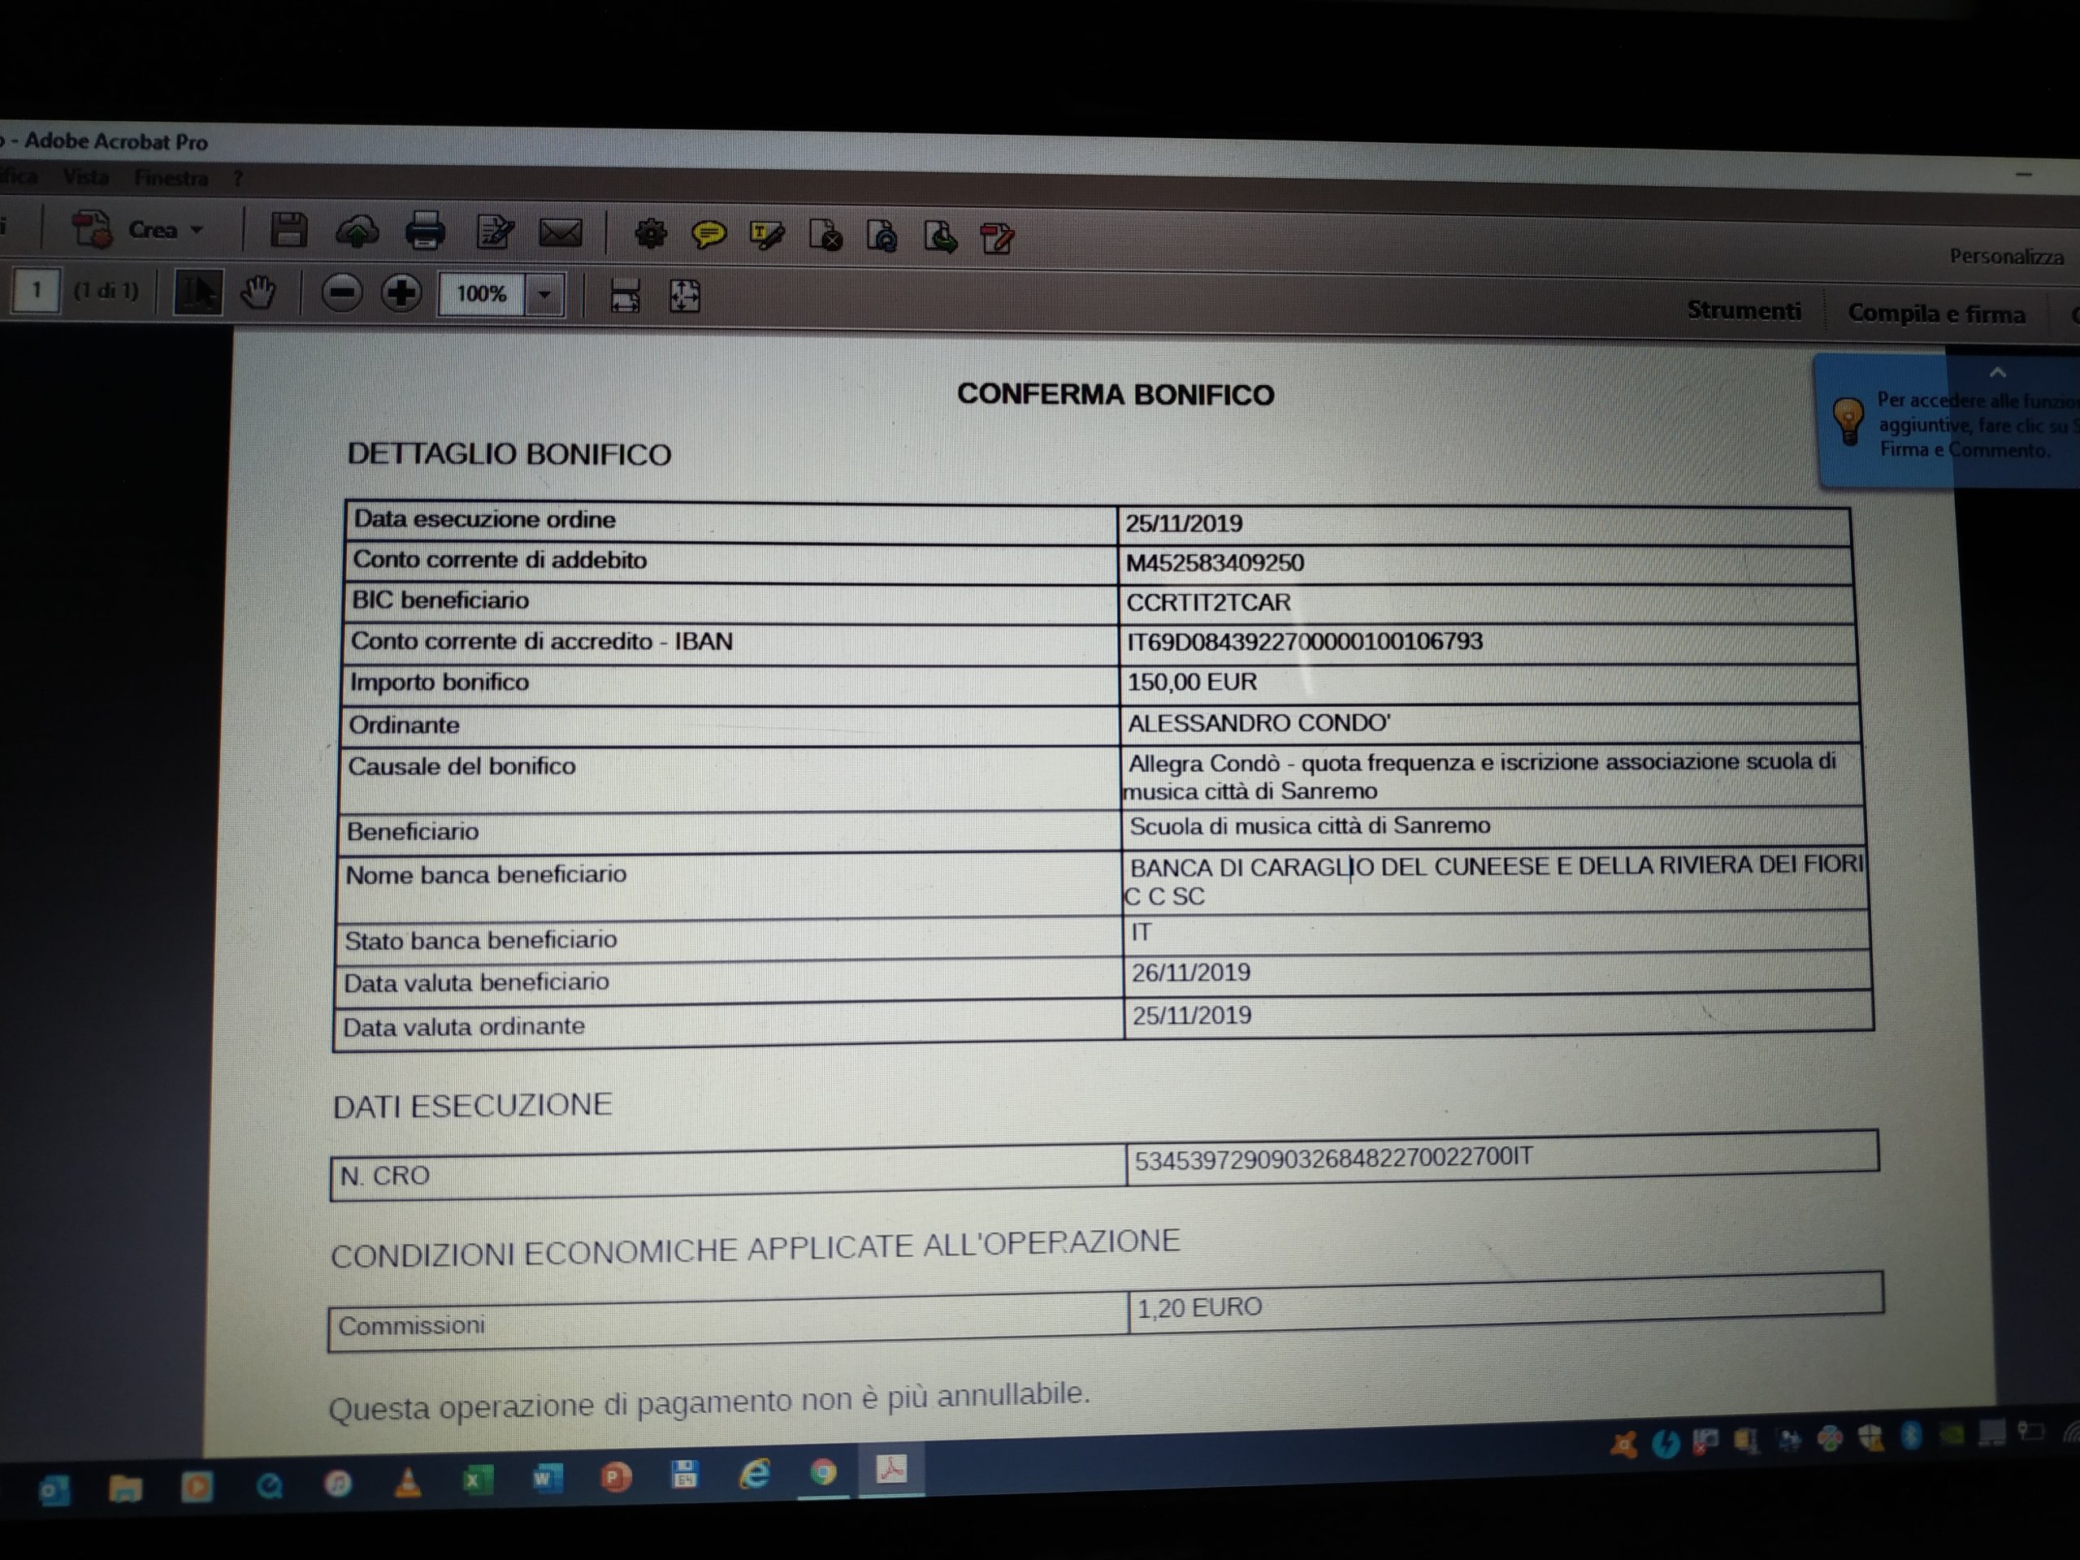Viewport: 2080px width, 1560px height.
Task: Click the fit width scrolling icon
Action: 626,297
